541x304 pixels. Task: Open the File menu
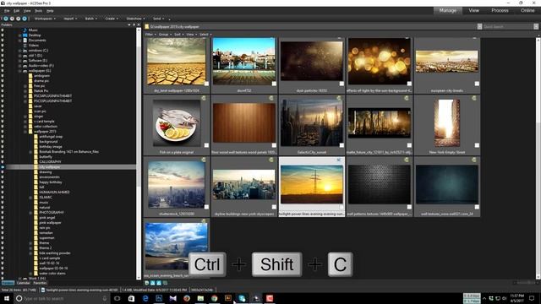coord(7,11)
